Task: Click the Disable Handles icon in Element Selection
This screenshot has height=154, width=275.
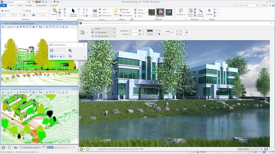Action: [70, 51]
